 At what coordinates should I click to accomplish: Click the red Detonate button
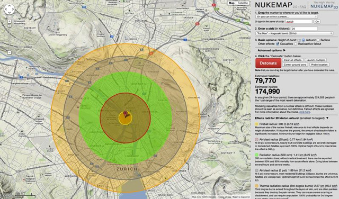(269, 63)
